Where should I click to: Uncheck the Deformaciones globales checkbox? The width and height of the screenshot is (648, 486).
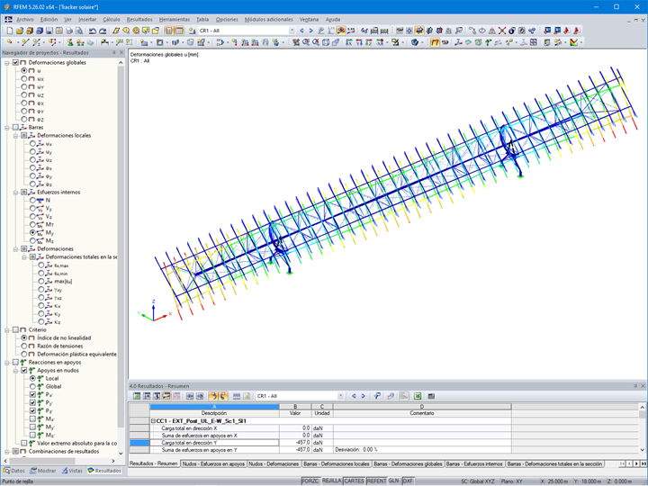coord(15,62)
